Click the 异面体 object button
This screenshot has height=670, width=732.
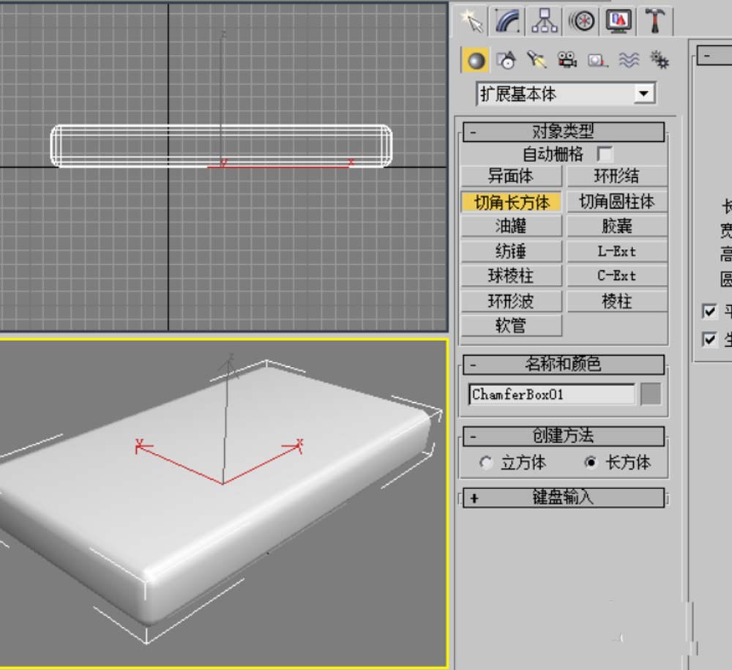511,176
